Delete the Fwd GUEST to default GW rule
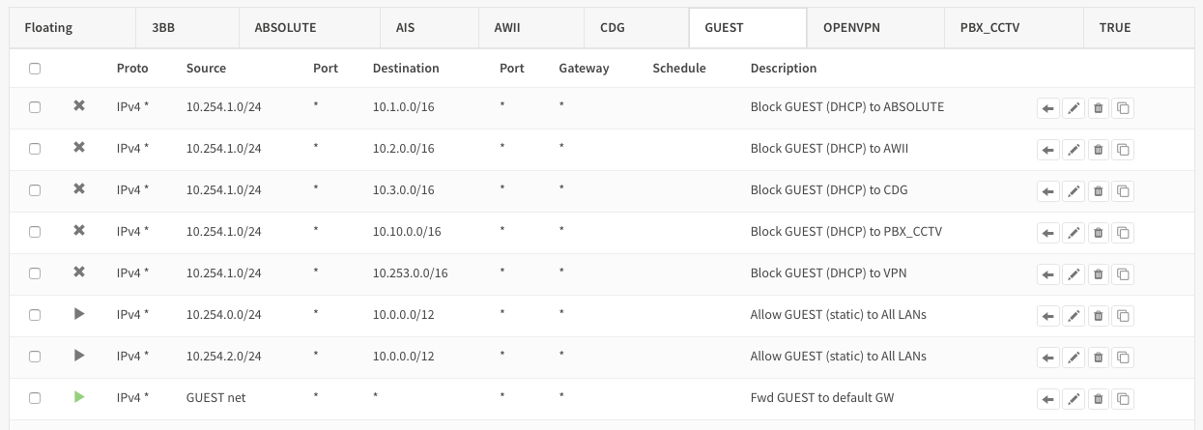This screenshot has width=1203, height=430. (x=1099, y=398)
